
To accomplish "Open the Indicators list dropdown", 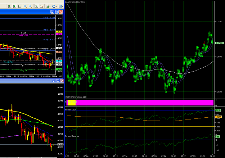I will click(x=48, y=6).
